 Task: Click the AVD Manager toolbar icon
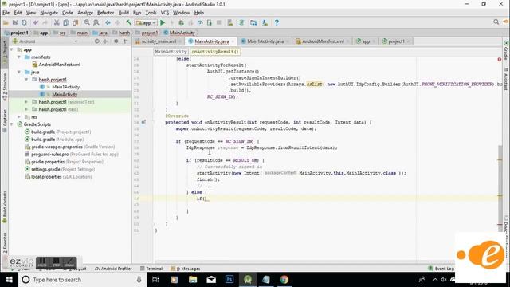point(230,22)
